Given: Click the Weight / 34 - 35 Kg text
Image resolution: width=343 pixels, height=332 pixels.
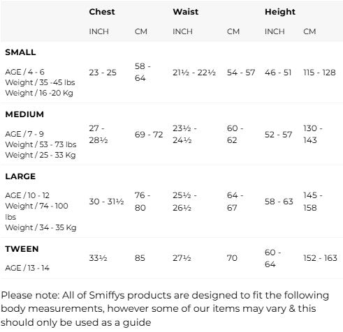Looking at the screenshot, I should tap(41, 227).
